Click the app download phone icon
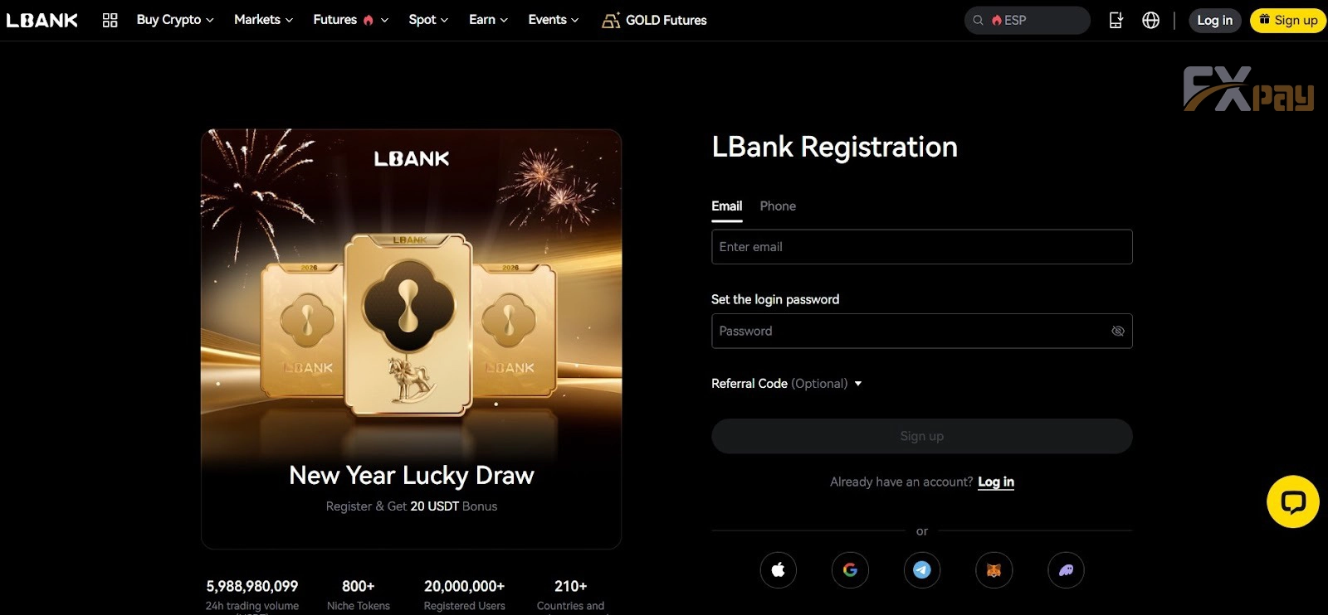Screen dimensions: 1328x615 click(1116, 20)
